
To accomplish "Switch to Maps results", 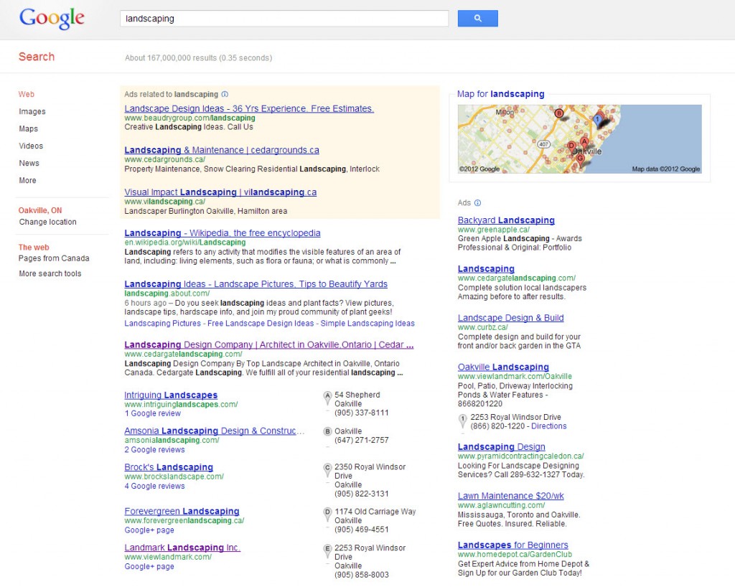I will click(x=28, y=129).
